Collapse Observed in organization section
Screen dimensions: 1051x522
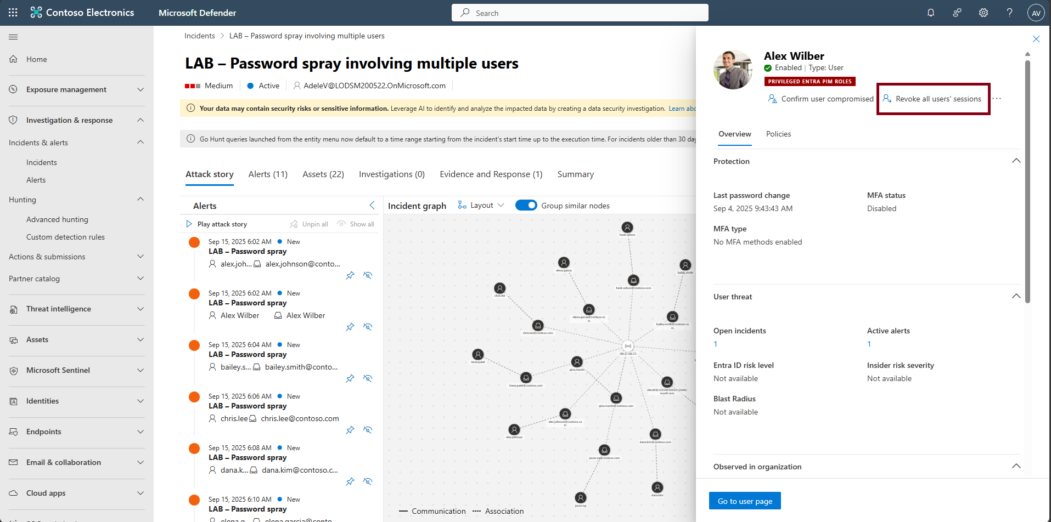(1016, 466)
